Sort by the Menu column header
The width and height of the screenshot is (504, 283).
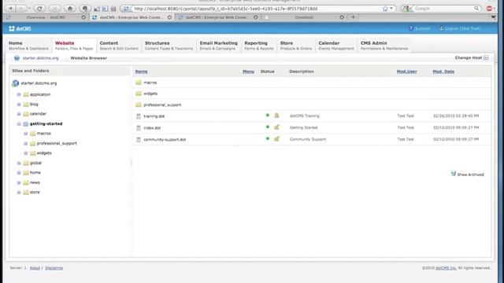pyautogui.click(x=248, y=72)
